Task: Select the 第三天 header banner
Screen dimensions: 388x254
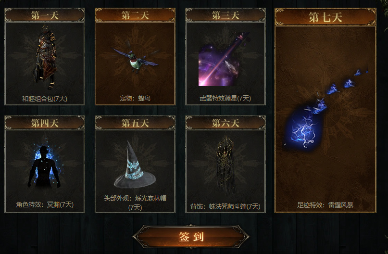Action: point(225,15)
